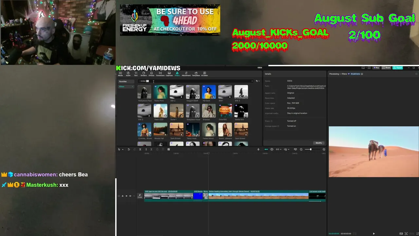Viewport: 419px width, 236px height.
Task: Mute the main track audio
Action: [130, 196]
